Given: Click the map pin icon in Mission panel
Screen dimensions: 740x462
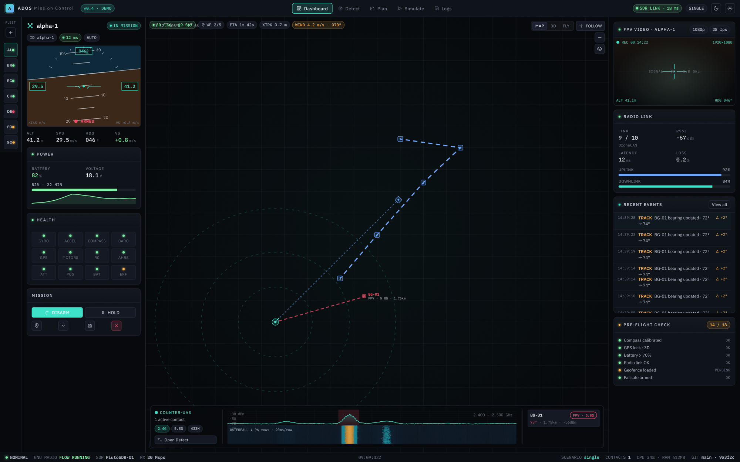Looking at the screenshot, I should click(x=37, y=326).
